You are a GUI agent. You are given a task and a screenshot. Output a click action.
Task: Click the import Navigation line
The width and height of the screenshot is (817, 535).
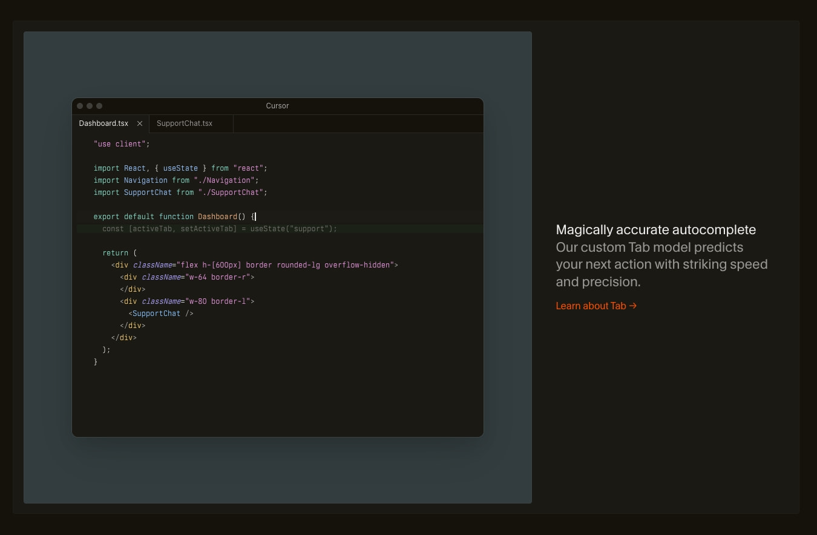(x=176, y=180)
